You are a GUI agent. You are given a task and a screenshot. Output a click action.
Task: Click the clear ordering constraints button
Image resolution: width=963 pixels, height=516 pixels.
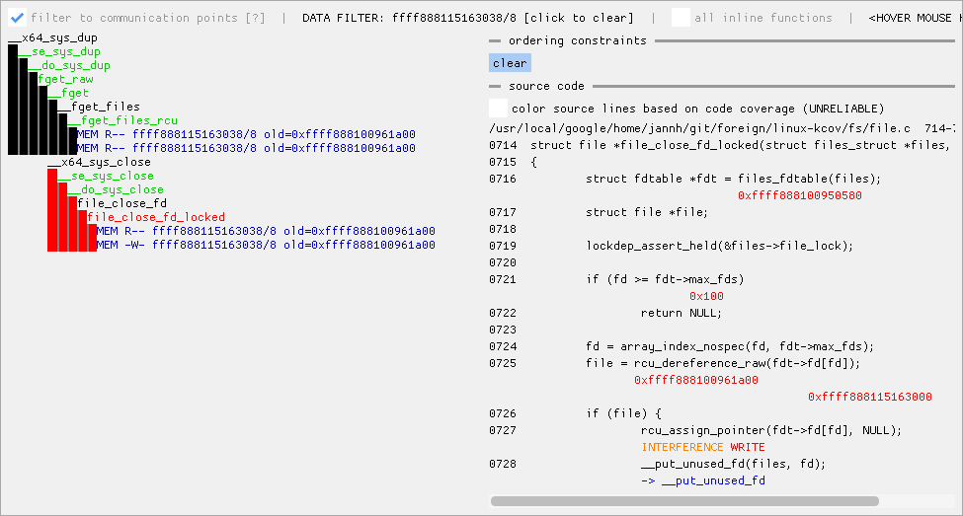[x=510, y=63]
